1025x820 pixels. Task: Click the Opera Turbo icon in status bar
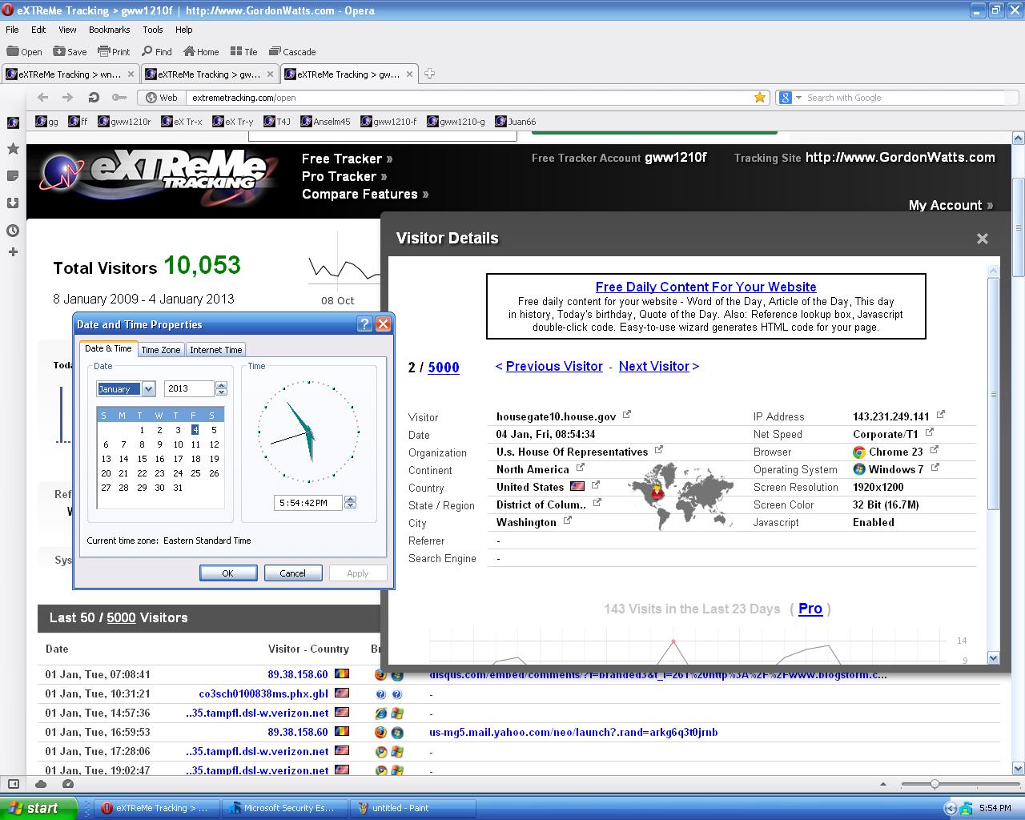(68, 784)
